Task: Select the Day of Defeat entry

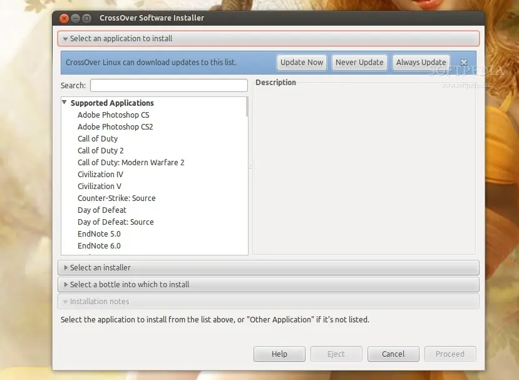Action: click(x=102, y=210)
